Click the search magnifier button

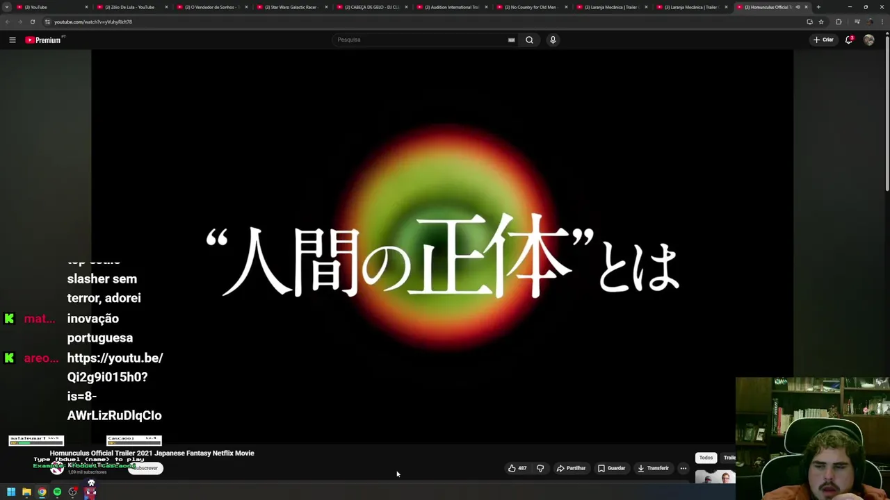(529, 40)
